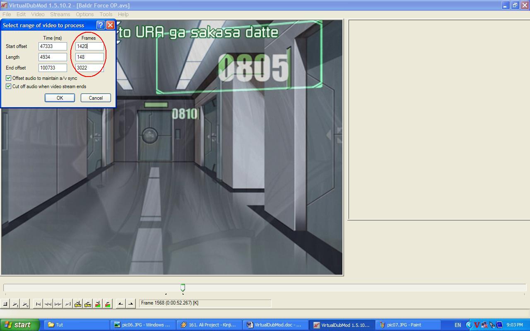Switch to the VirtualDubMod.doc taskbar item
This screenshot has height=331, width=530.
point(275,325)
